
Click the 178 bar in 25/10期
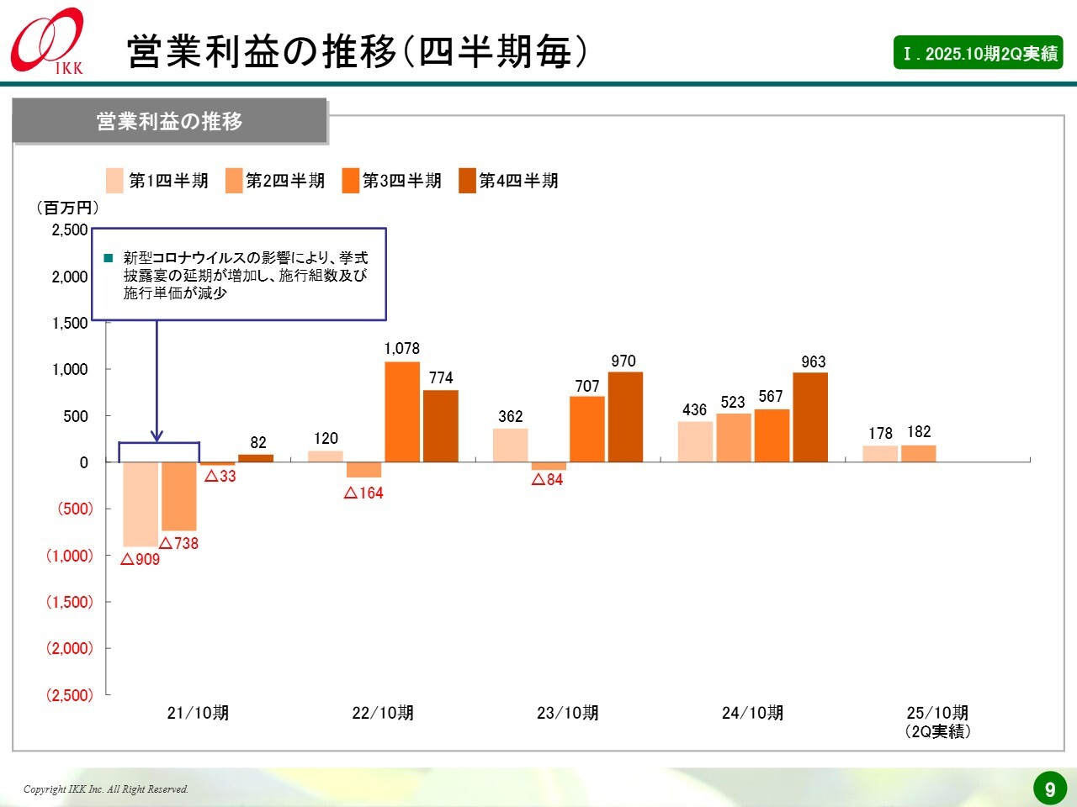point(880,454)
